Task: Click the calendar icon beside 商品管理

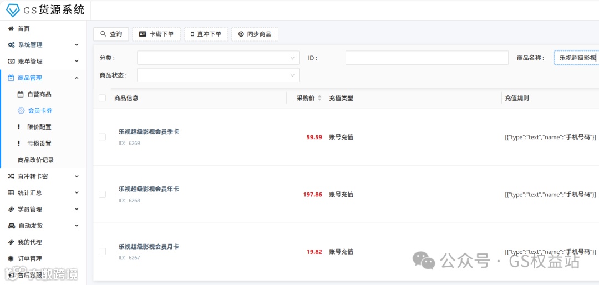Action: click(11, 78)
